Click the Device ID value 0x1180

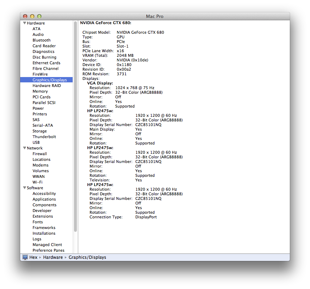[x=124, y=65]
